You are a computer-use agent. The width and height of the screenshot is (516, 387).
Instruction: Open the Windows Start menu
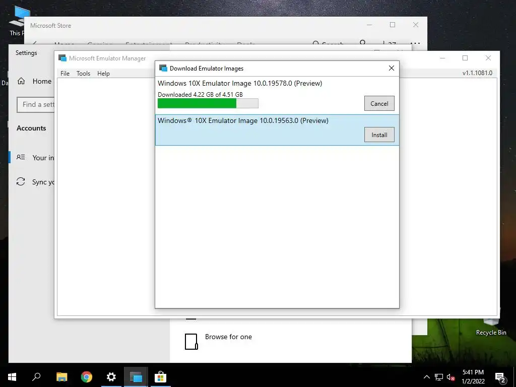tap(12, 377)
